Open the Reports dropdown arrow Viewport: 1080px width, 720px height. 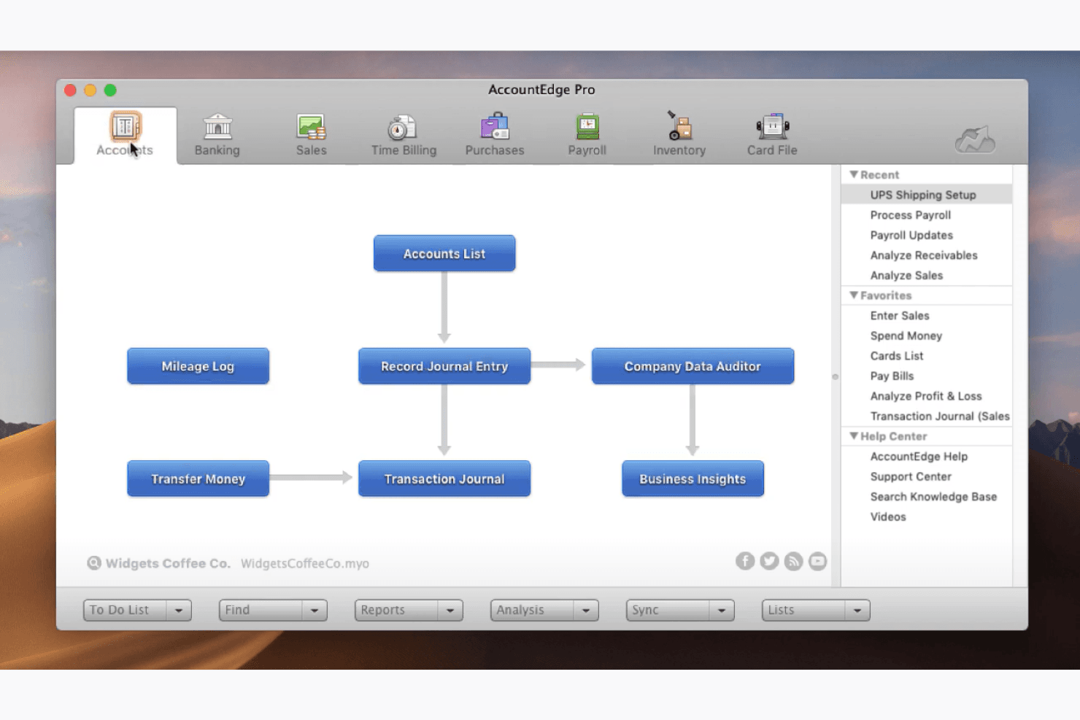point(450,610)
